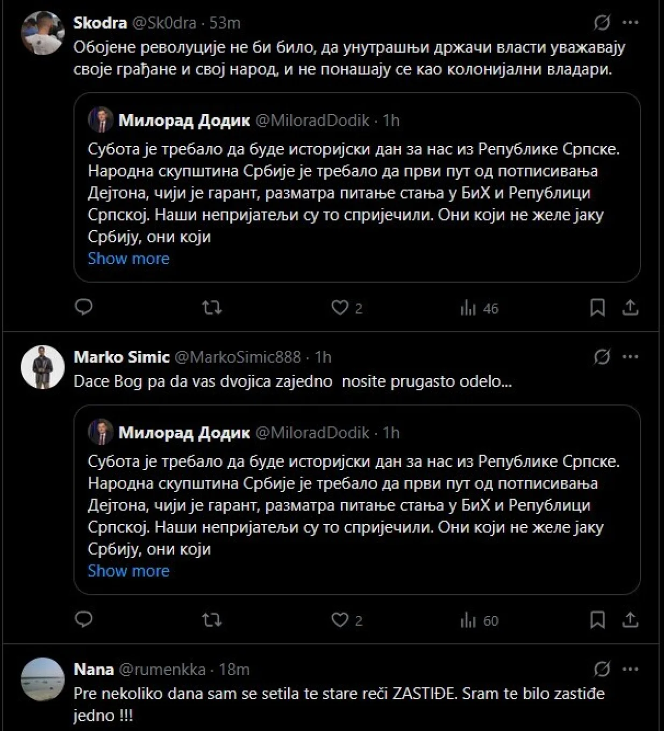This screenshot has width=664, height=731.
Task: Bookmark Skodra's post
Action: (597, 308)
